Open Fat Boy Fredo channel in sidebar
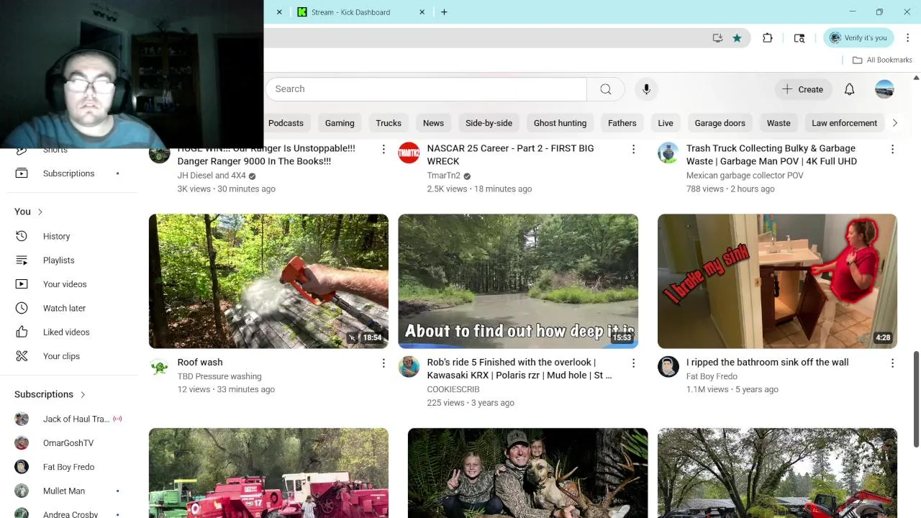The height and width of the screenshot is (518, 921). pyautogui.click(x=68, y=467)
